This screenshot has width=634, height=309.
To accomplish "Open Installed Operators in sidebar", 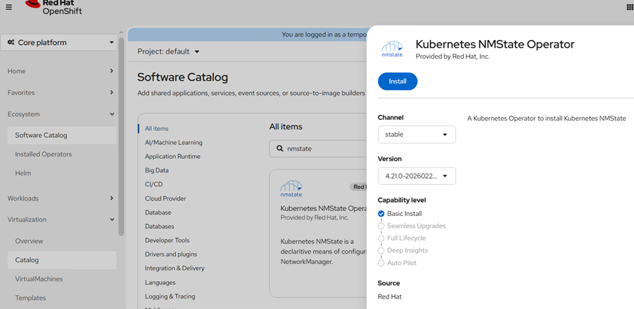I will point(43,154).
